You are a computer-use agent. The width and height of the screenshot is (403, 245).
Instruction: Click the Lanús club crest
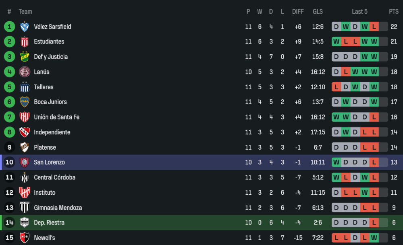[x=25, y=72]
